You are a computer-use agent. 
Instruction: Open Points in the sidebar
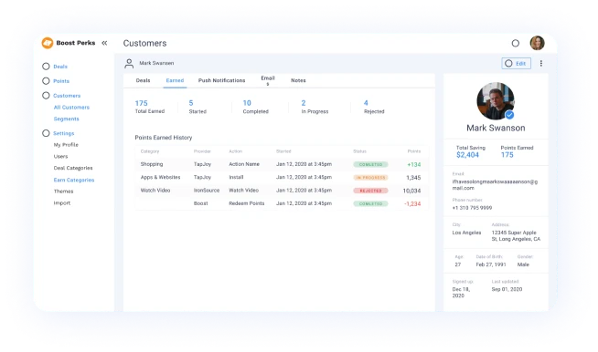pyautogui.click(x=61, y=81)
